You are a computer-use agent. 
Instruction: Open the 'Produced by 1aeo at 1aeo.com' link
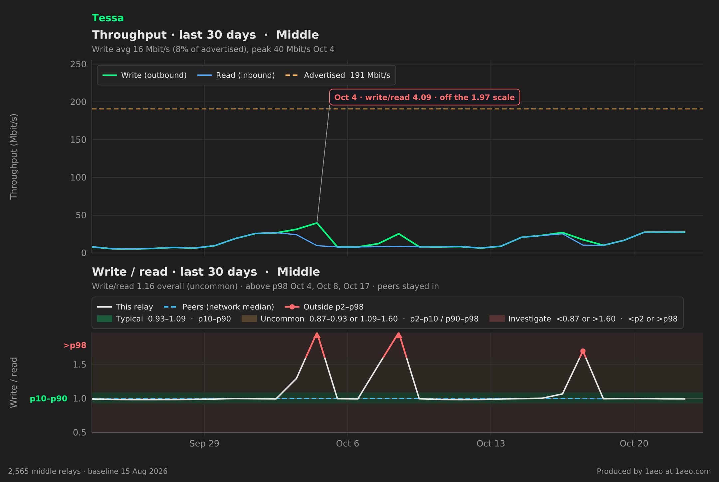tap(654, 471)
